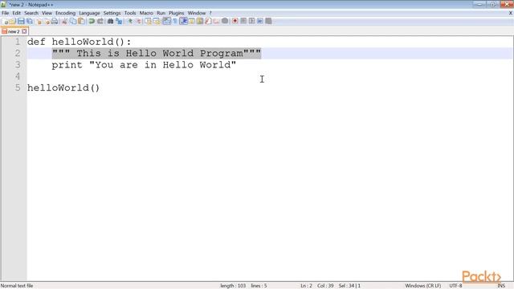Viewport: 514px width, 289px height.
Task: Click the macro Playback icon
Action: coord(251,22)
